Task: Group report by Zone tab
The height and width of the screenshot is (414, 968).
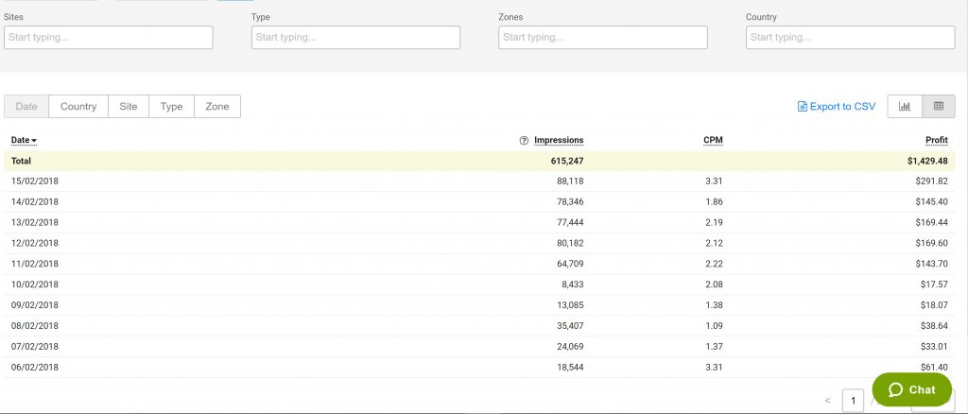Action: 217,107
